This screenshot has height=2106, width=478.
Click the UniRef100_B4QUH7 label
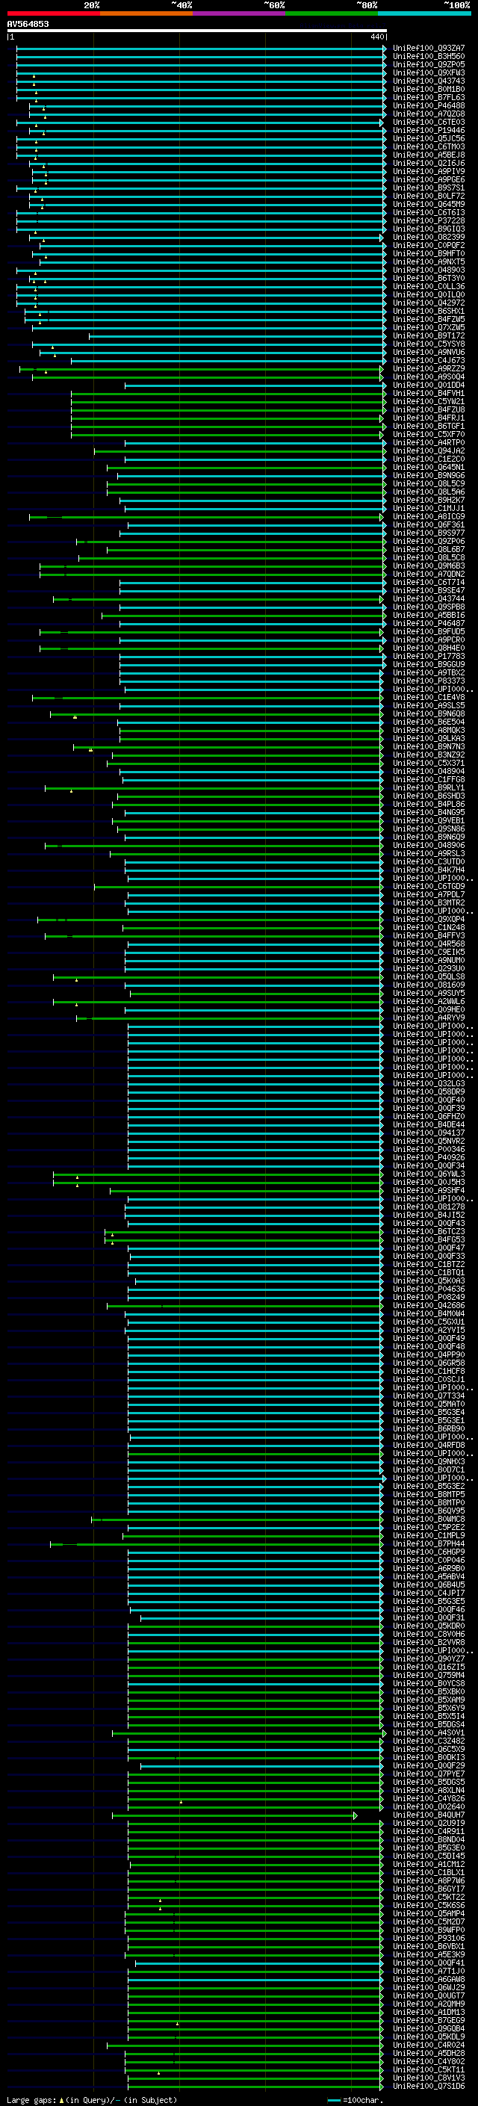pyautogui.click(x=429, y=1815)
